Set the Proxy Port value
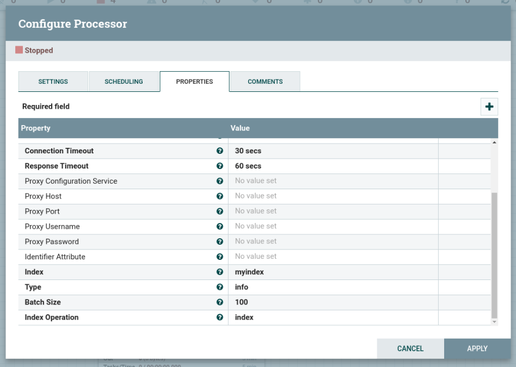 pos(333,212)
